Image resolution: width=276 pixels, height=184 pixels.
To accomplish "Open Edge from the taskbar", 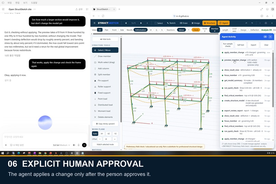I will click(x=18, y=153).
